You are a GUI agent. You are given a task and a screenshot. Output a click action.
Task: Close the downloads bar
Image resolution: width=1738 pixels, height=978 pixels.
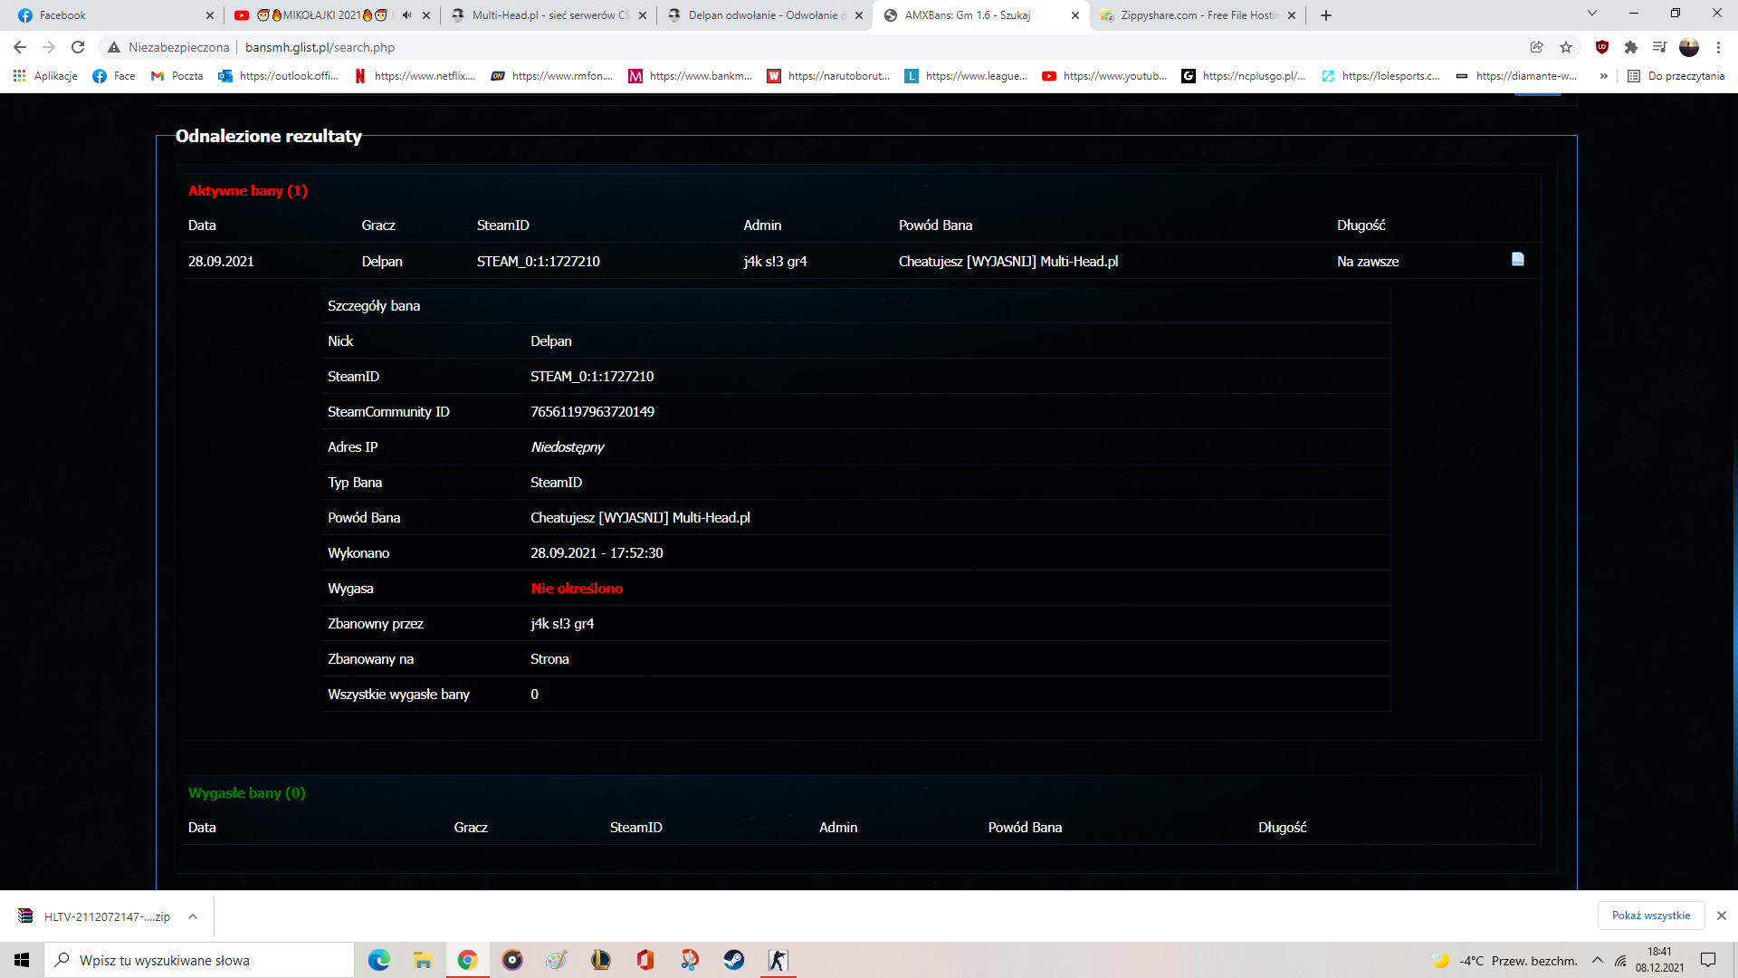1722,916
